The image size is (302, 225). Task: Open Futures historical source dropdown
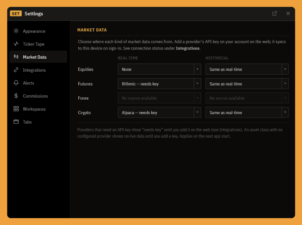click(247, 84)
